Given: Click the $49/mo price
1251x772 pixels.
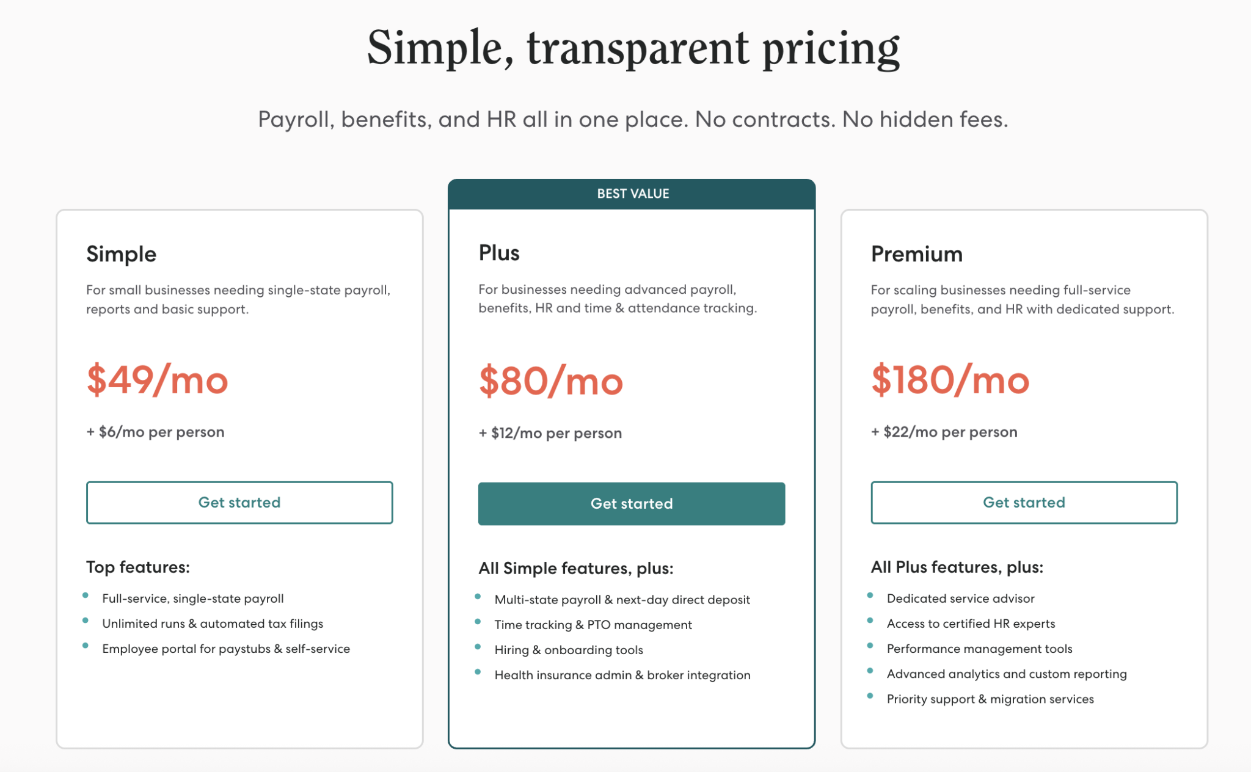Looking at the screenshot, I should pyautogui.click(x=158, y=381).
